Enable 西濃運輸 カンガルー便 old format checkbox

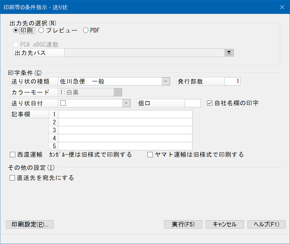pyautogui.click(x=12, y=155)
